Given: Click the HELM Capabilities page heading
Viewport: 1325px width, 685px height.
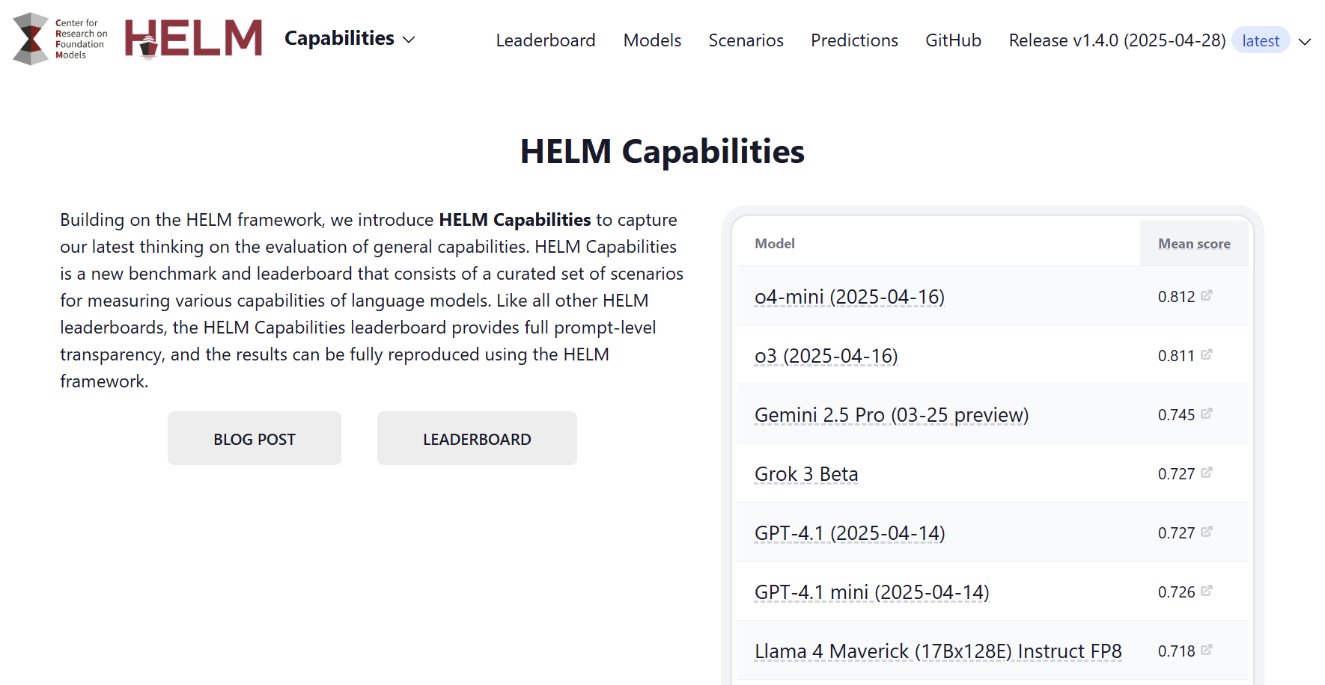Looking at the screenshot, I should coord(662,151).
